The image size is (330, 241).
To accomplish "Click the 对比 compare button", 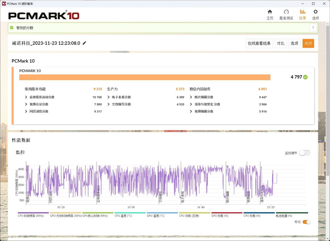I will [281, 43].
